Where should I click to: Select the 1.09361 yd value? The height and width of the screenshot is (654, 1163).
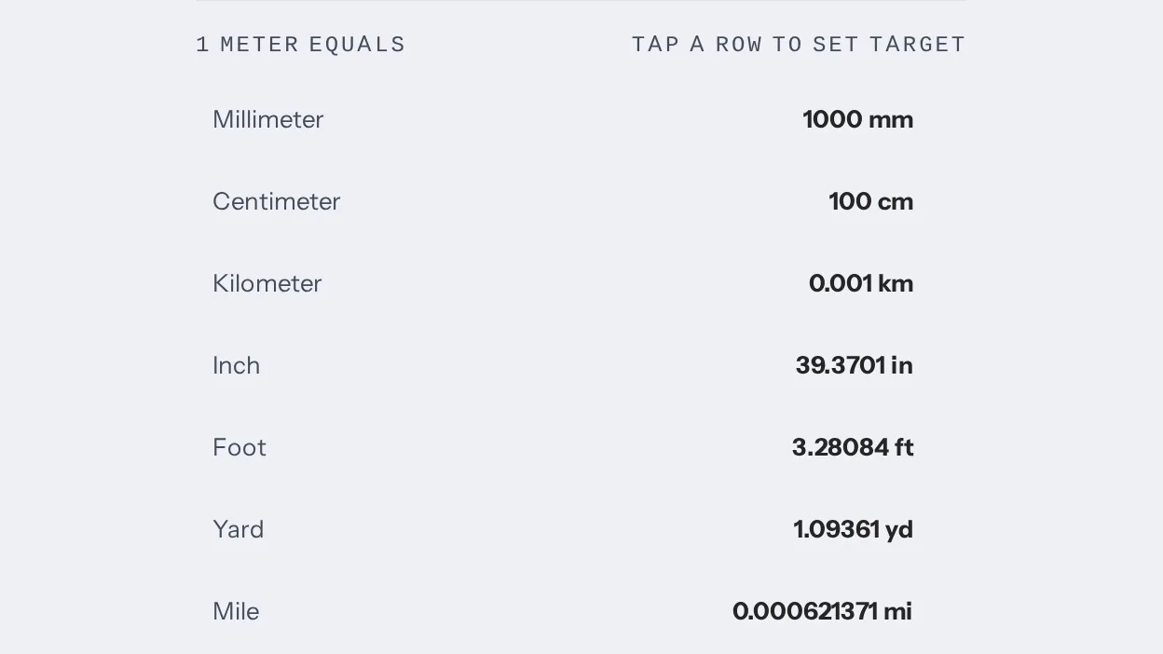pyautogui.click(x=853, y=529)
